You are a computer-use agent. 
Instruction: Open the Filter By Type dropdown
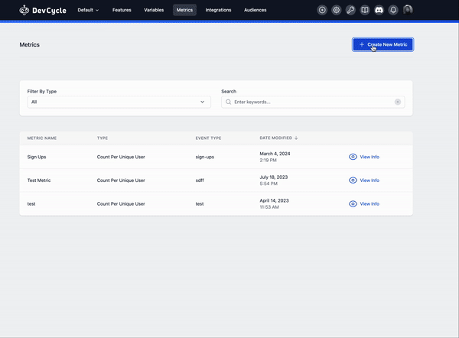click(x=119, y=102)
